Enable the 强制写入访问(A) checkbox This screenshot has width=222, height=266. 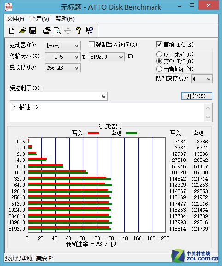(92, 45)
